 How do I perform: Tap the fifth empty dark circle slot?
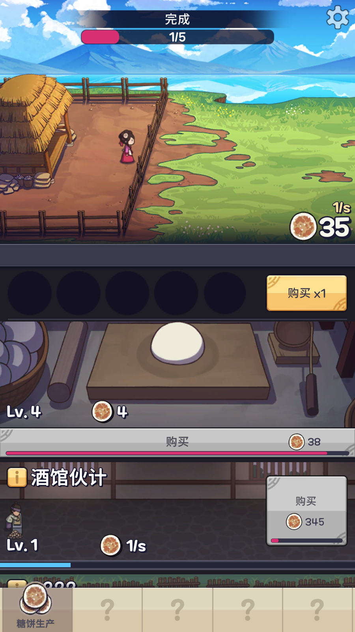[225, 293]
